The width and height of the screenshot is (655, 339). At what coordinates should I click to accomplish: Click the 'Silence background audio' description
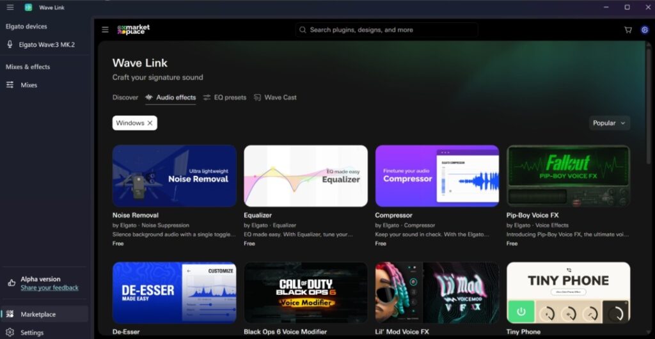[x=174, y=234]
